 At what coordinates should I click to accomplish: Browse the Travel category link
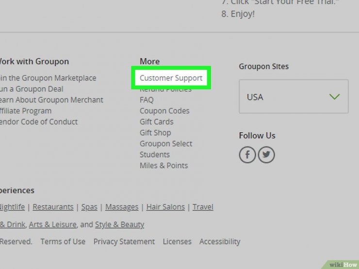203,207
